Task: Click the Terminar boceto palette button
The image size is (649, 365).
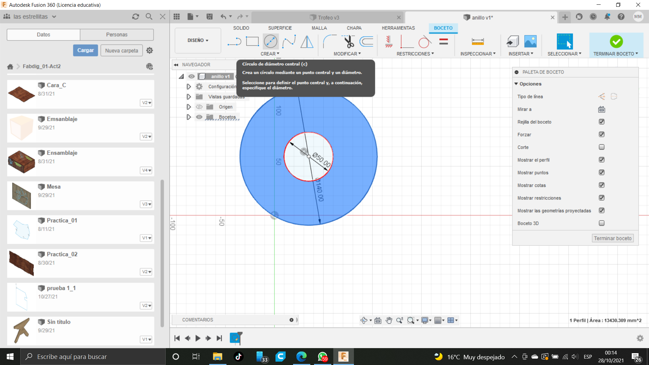Action: 612,238
